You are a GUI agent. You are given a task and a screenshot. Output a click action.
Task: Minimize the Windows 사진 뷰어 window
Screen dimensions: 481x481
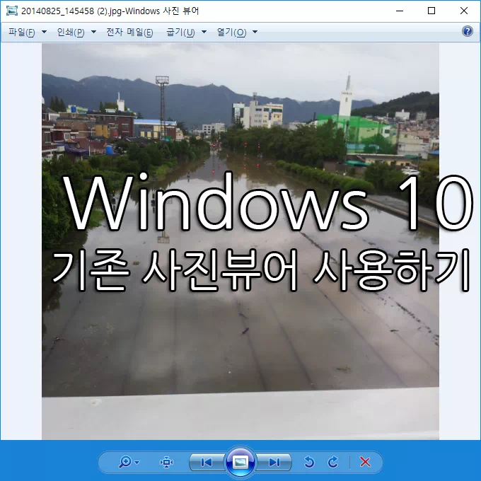click(x=400, y=11)
